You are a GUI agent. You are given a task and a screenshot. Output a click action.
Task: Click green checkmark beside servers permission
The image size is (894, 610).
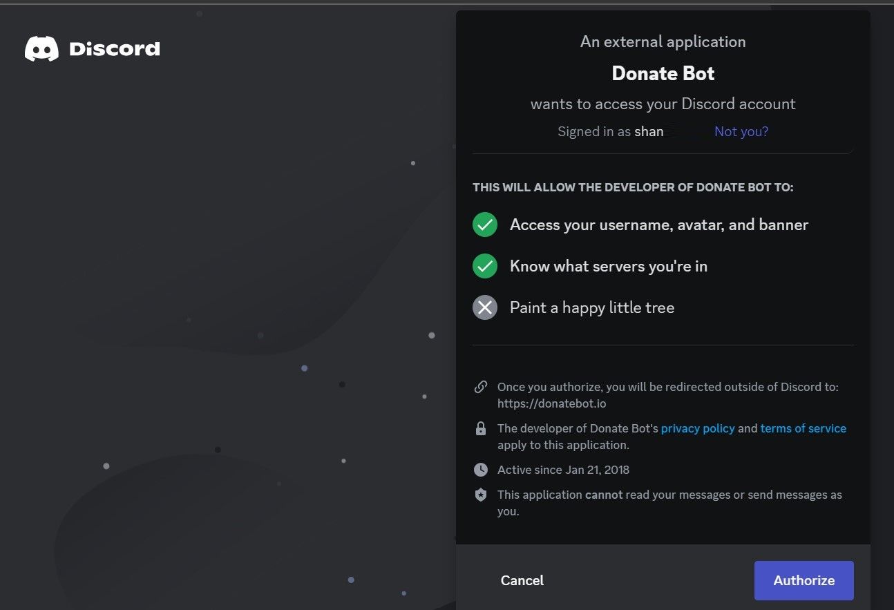(x=485, y=266)
